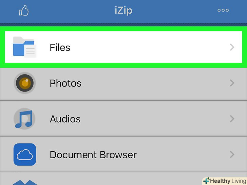Tap the empty space in bottom partial row
Viewport: 247px width, 185px height.
tap(119, 180)
